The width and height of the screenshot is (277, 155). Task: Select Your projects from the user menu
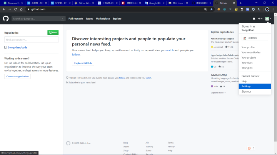click(255, 57)
